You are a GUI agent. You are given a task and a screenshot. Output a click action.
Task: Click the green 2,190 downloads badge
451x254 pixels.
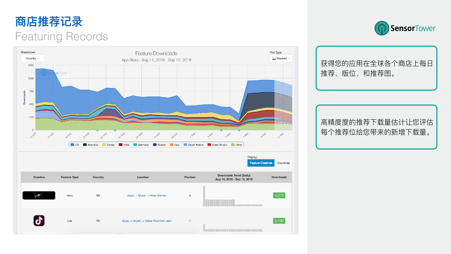point(279,221)
